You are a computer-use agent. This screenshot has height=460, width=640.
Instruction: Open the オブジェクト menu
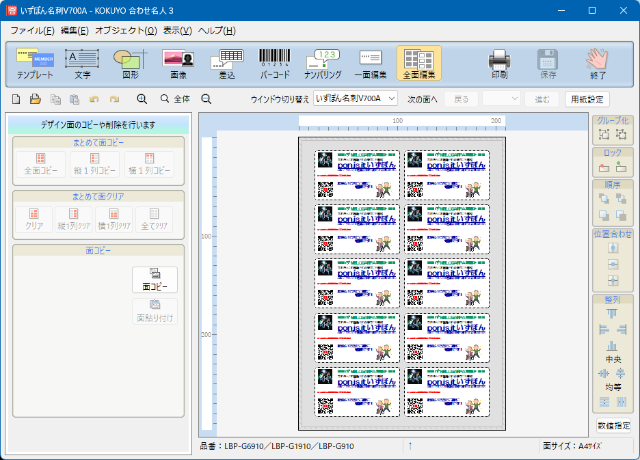click(x=126, y=31)
